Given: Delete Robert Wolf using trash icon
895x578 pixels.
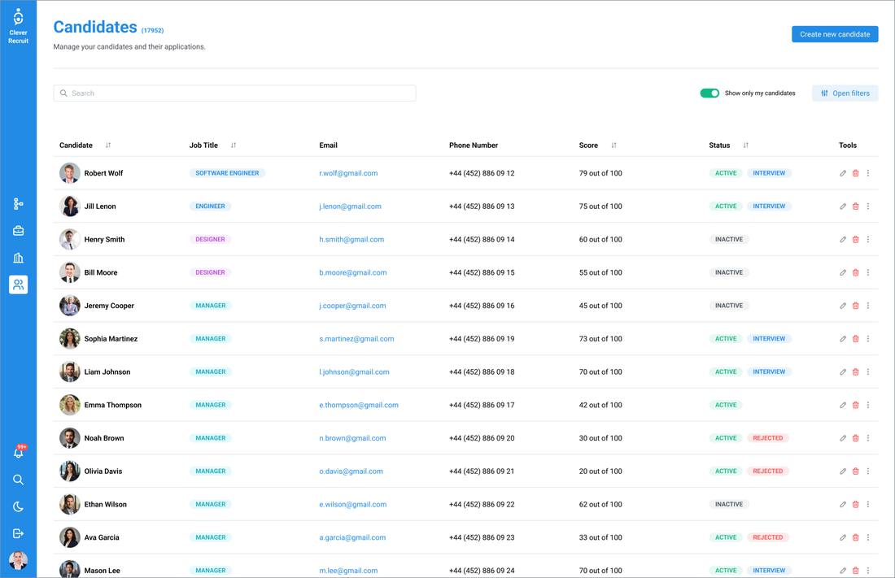Looking at the screenshot, I should pyautogui.click(x=855, y=173).
